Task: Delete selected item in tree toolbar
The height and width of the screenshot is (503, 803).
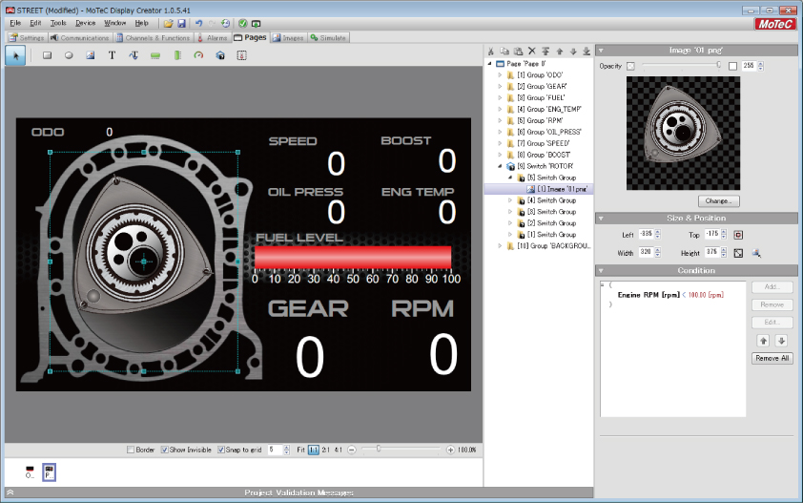Action: tap(532, 51)
